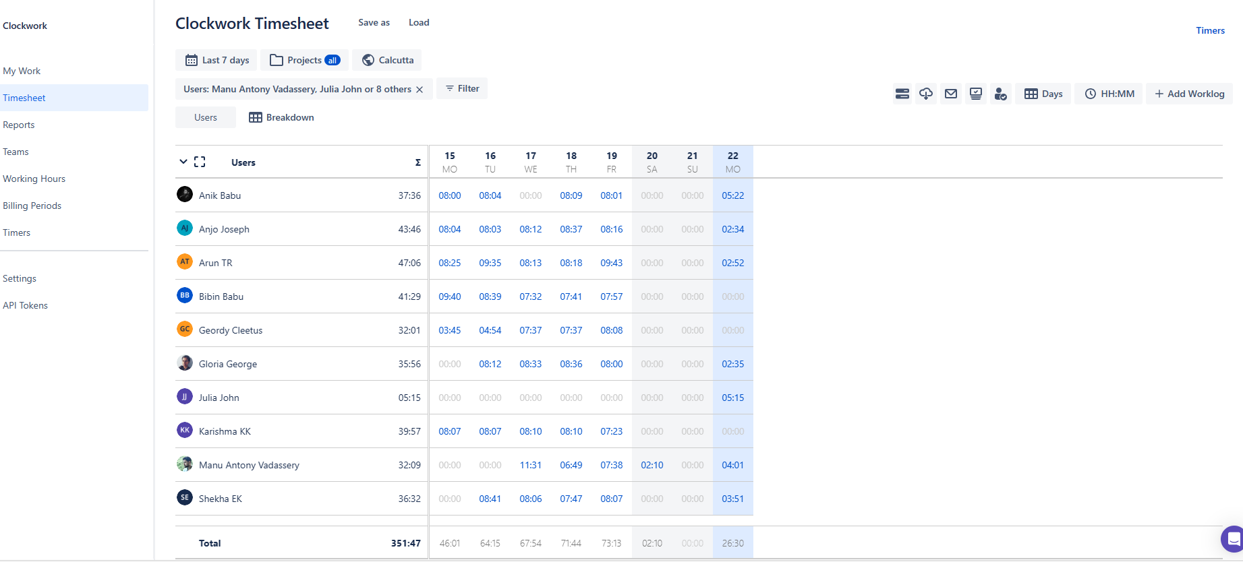Click the sigma total column header
The height and width of the screenshot is (562, 1243).
pos(418,162)
